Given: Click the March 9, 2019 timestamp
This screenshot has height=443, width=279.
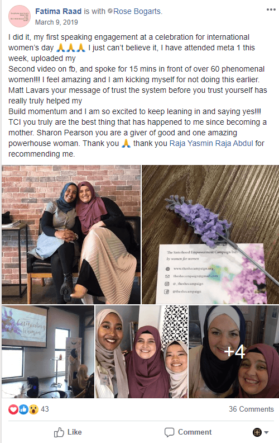Looking at the screenshot, I should click(56, 22).
